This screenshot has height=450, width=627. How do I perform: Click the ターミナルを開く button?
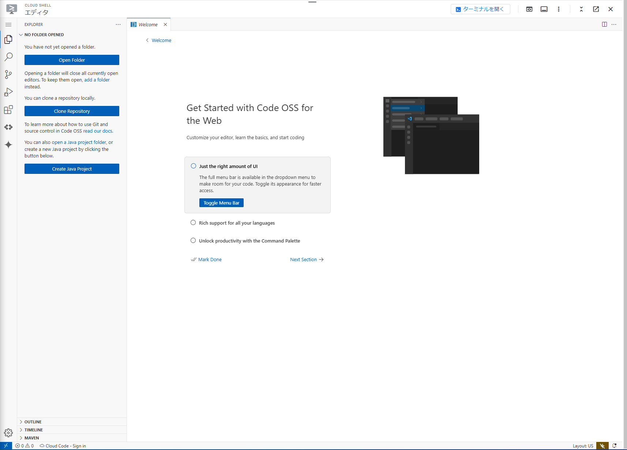(480, 9)
